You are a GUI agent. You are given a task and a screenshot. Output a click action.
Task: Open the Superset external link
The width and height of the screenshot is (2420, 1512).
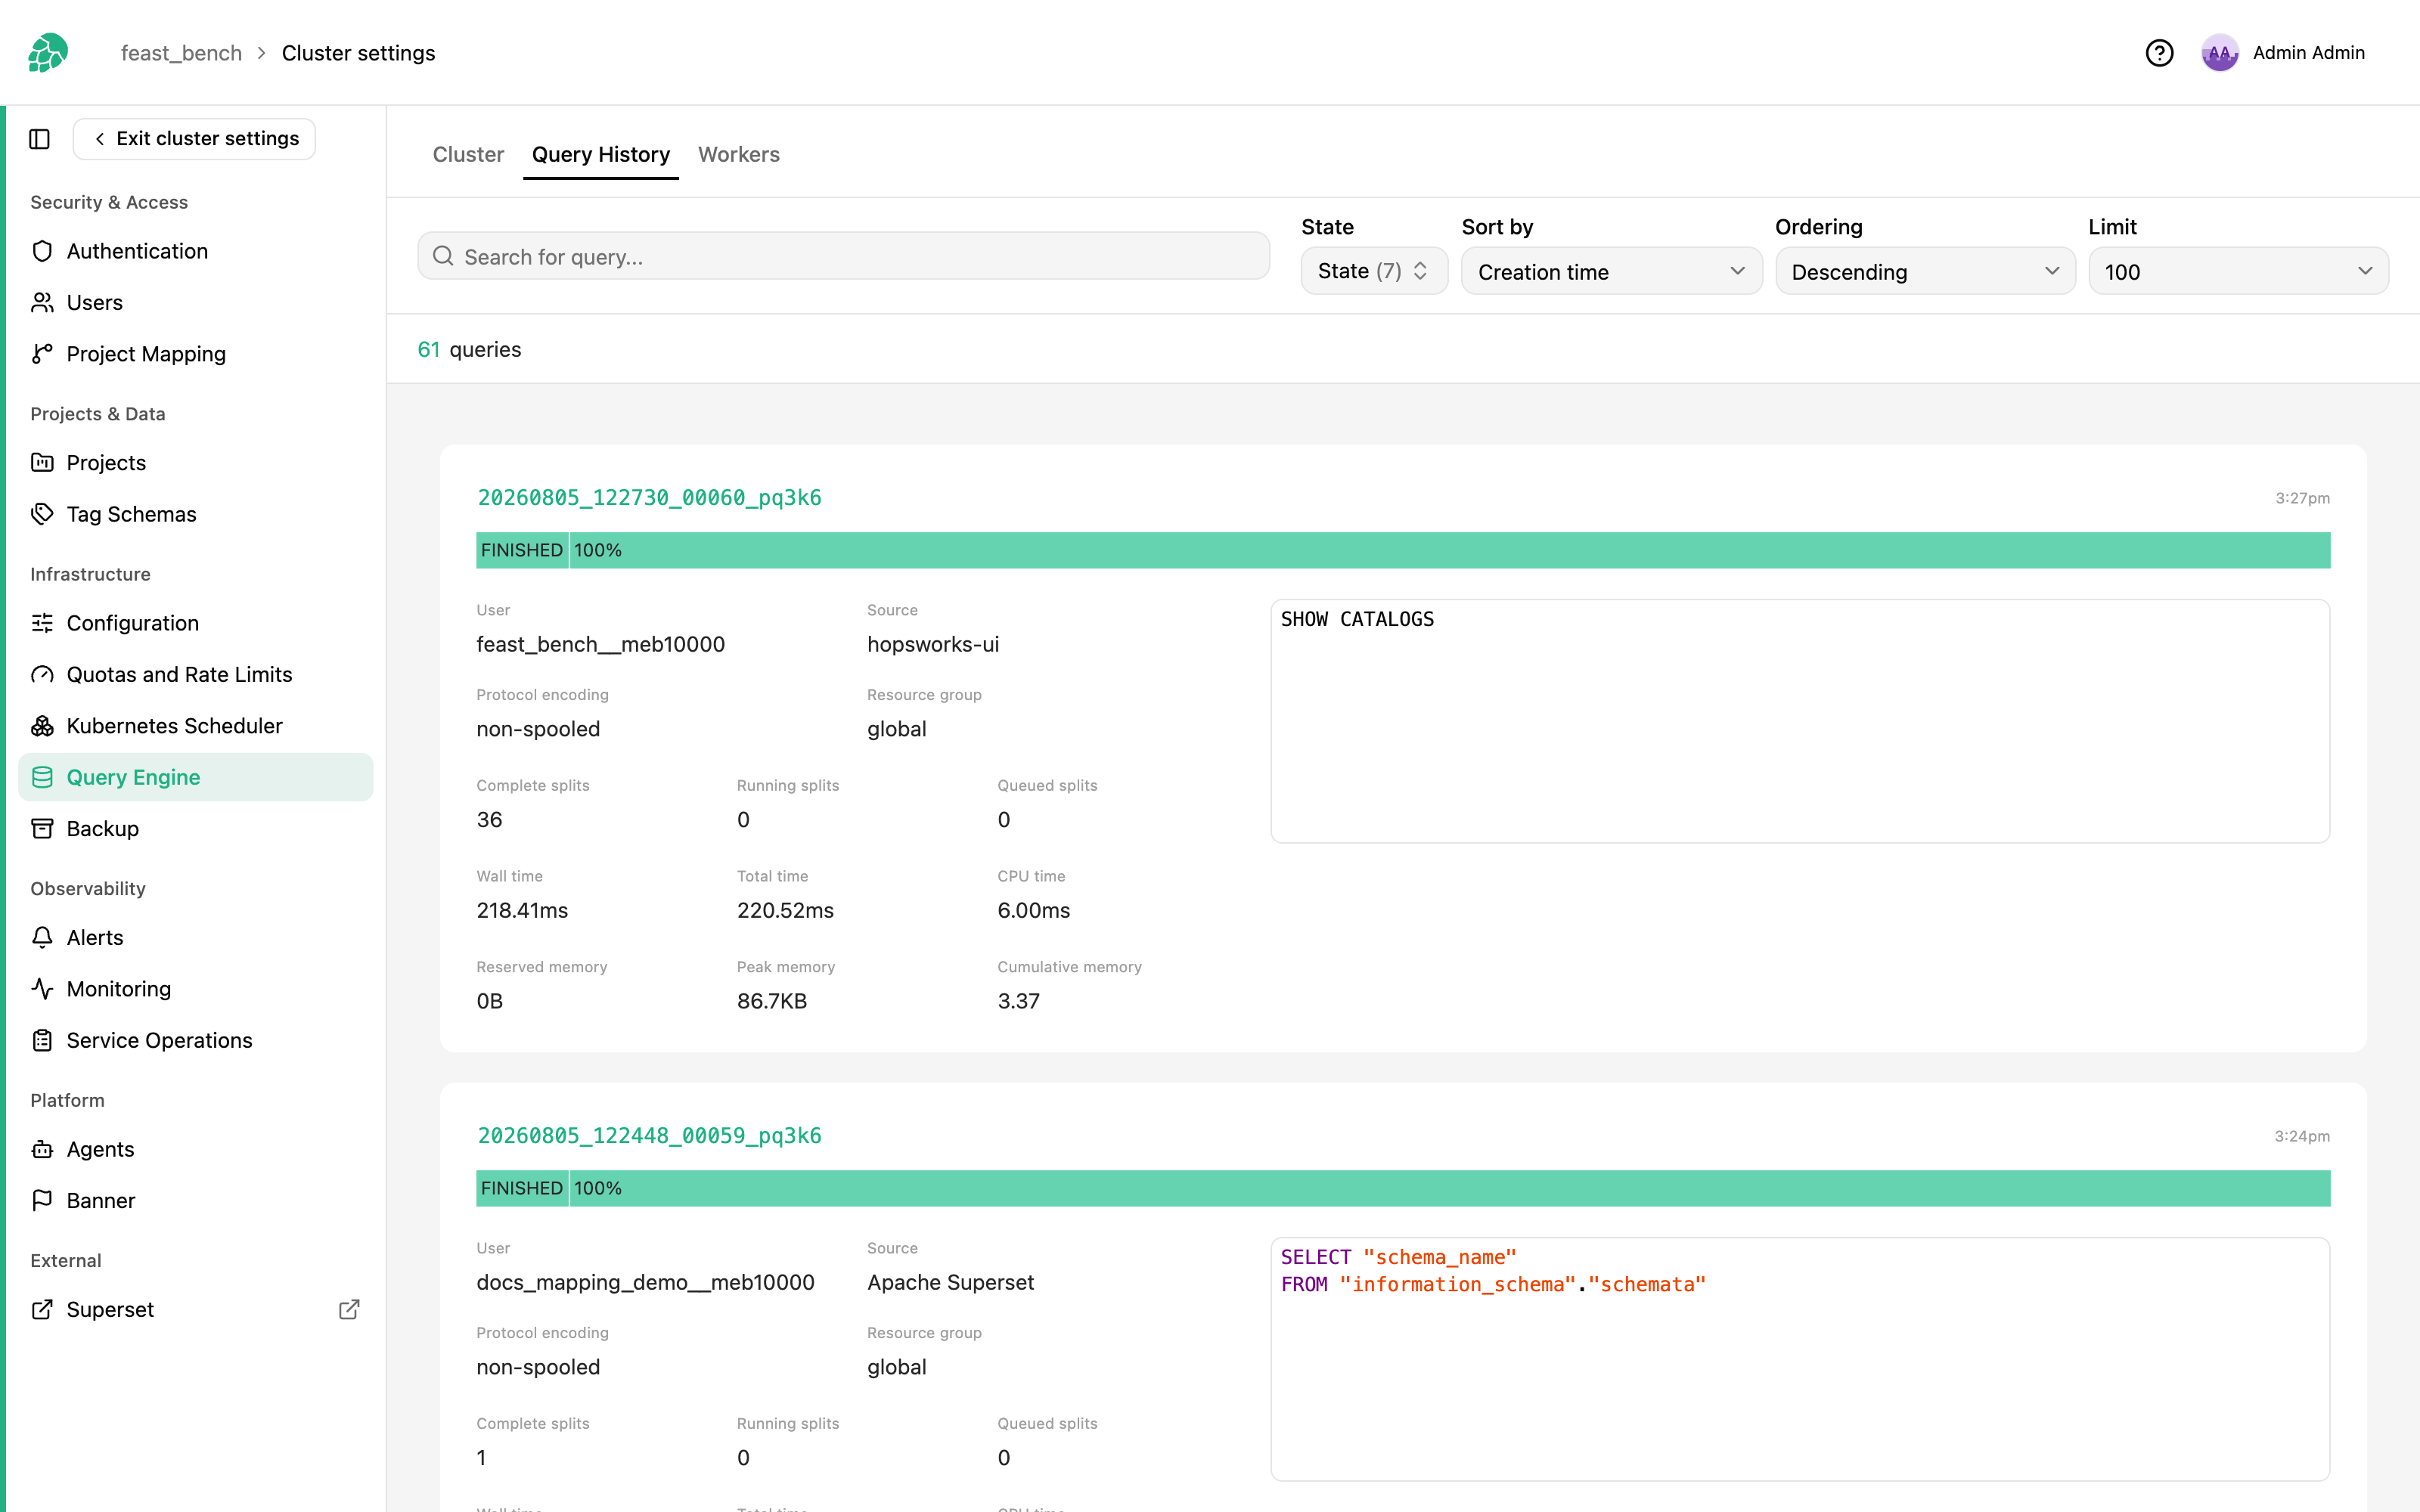[196, 1309]
